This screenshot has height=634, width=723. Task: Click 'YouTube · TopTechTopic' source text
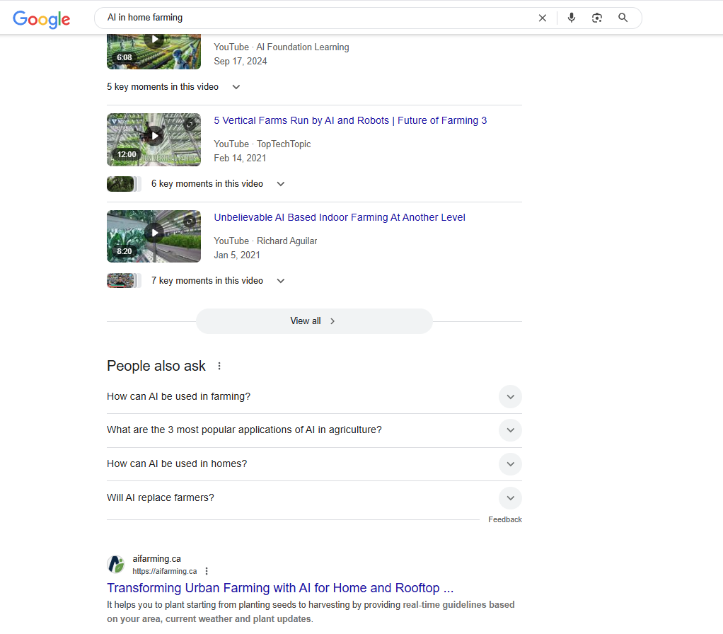pos(262,144)
